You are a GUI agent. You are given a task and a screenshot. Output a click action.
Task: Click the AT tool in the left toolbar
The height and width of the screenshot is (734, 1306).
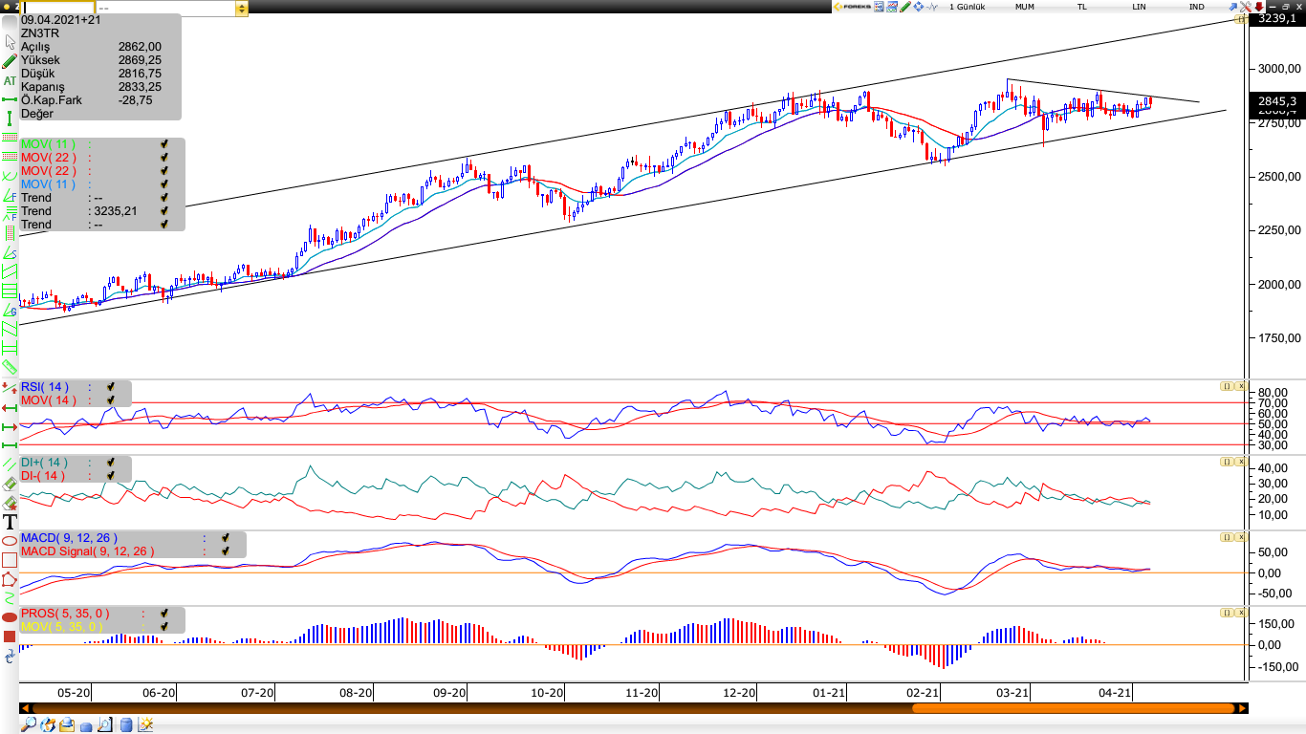[x=10, y=80]
